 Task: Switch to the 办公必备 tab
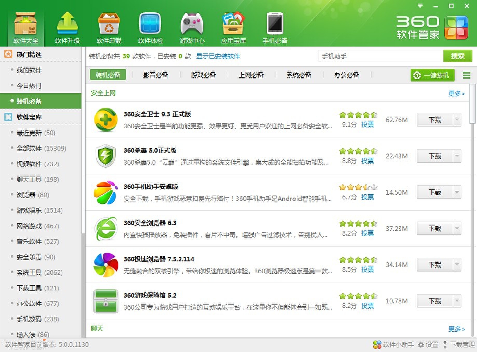tap(346, 75)
